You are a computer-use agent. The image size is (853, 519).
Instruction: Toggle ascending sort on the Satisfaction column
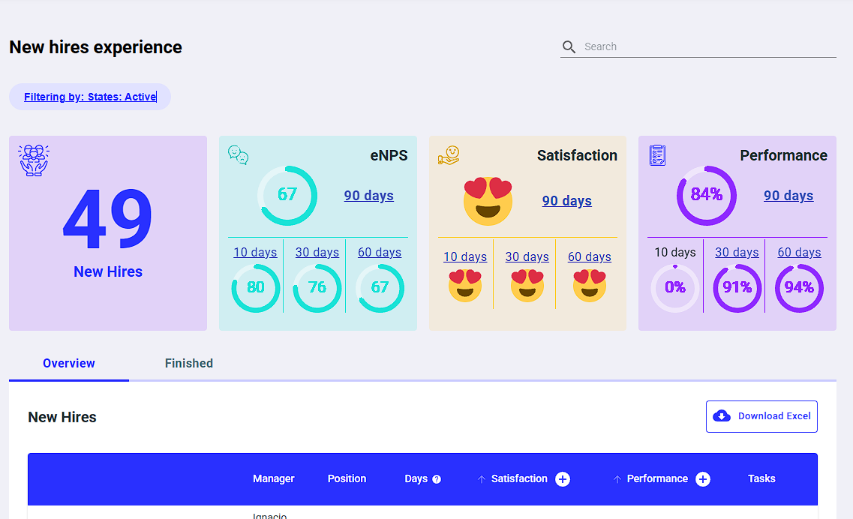point(482,478)
